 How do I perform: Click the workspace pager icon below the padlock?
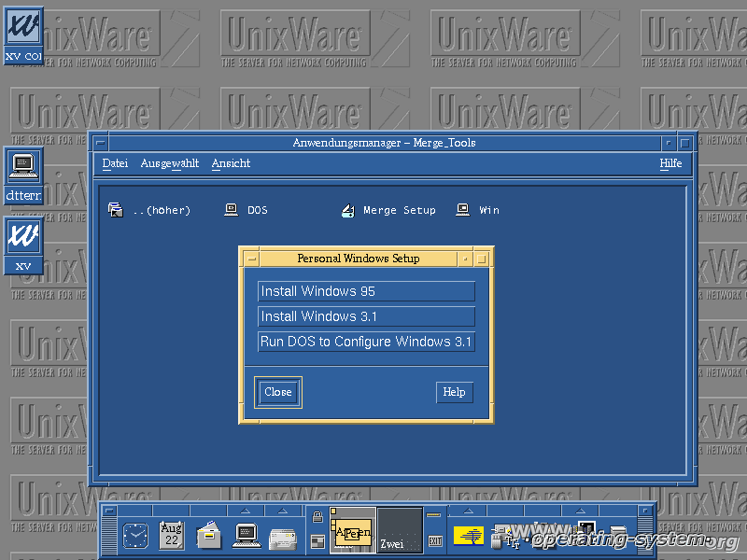pos(317,541)
